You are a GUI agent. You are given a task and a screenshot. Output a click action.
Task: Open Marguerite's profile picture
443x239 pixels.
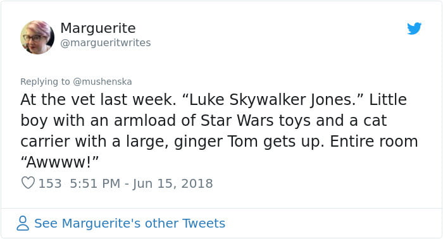click(37, 37)
